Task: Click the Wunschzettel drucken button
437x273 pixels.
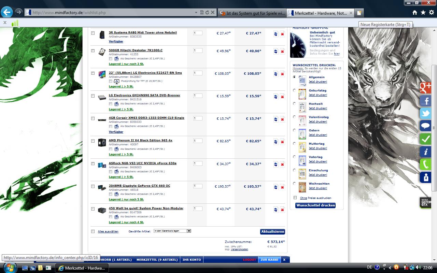Action: (315, 205)
